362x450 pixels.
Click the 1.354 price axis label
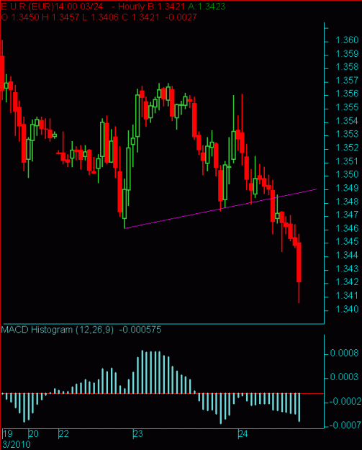click(x=347, y=120)
